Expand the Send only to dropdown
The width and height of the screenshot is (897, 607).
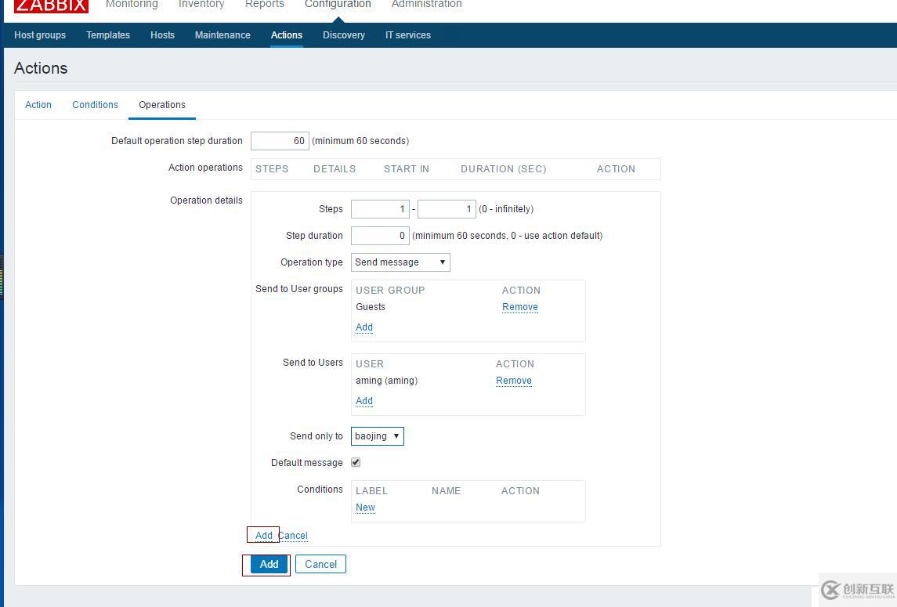pyautogui.click(x=377, y=435)
